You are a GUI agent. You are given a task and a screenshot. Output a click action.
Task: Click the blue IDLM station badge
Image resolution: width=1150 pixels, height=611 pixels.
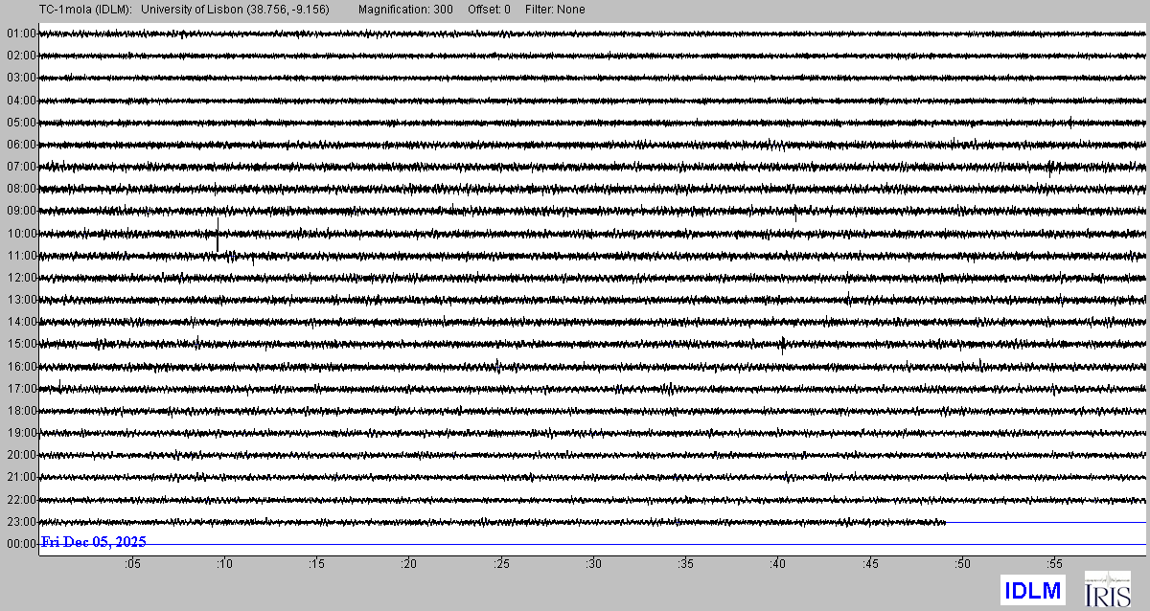1033,591
